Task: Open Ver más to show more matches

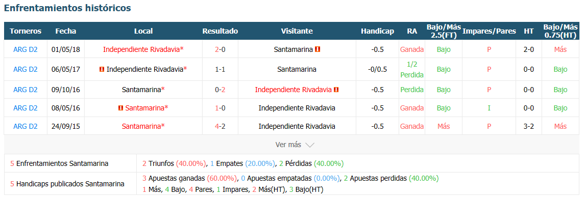Action: pyautogui.click(x=288, y=145)
